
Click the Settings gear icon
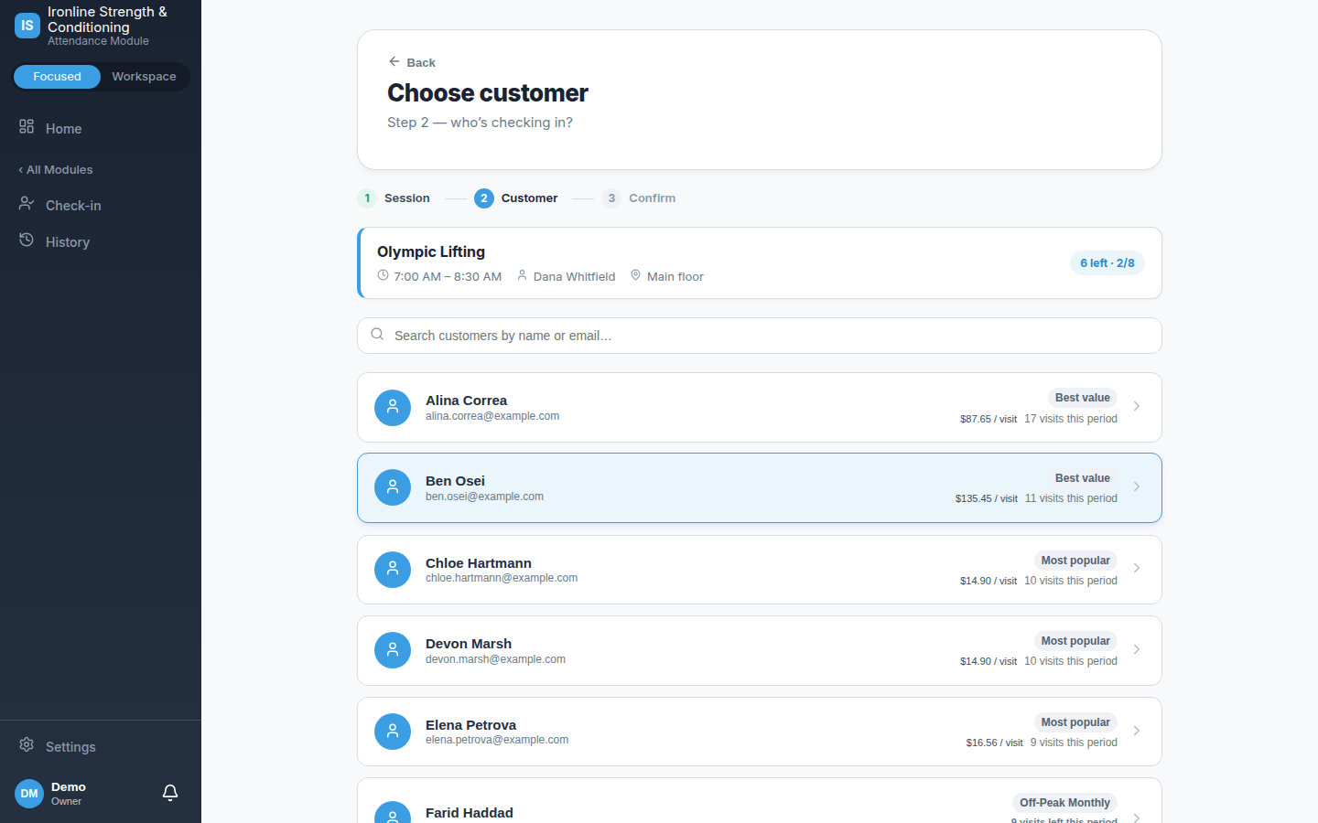(x=27, y=744)
